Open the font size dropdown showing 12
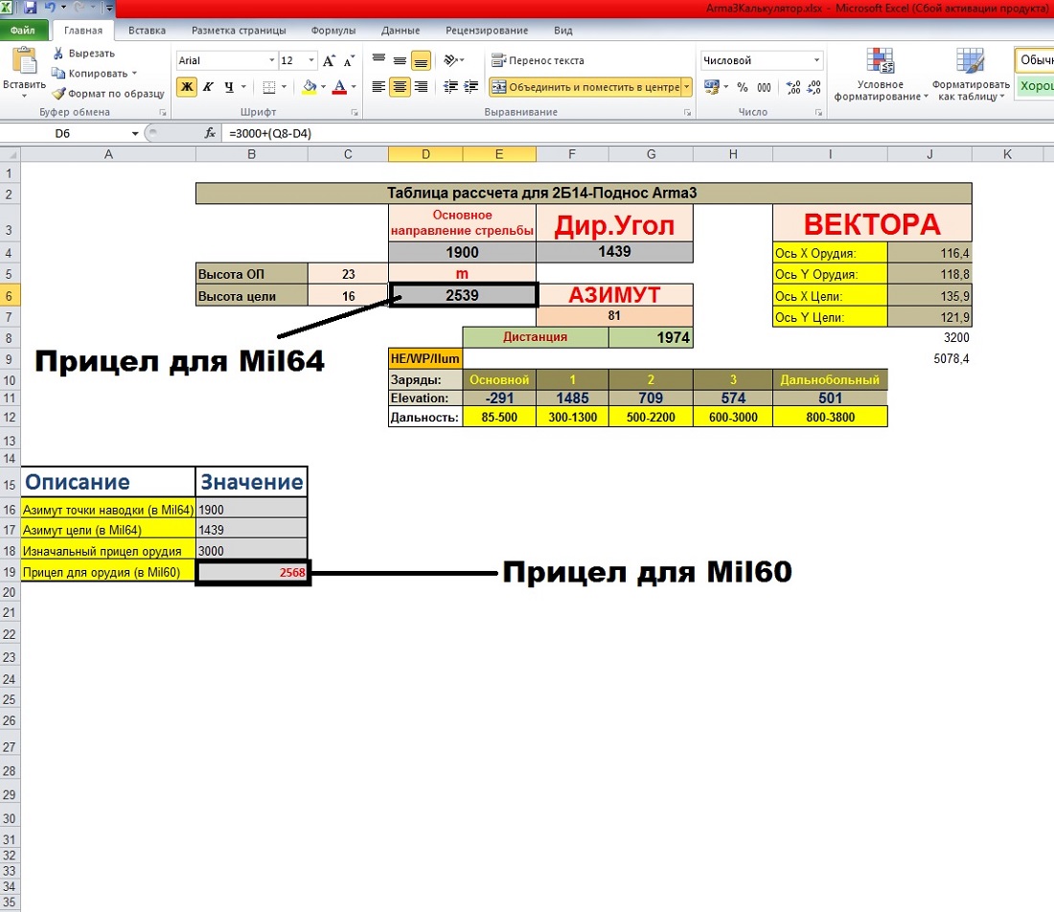1054x912 pixels. [x=311, y=60]
